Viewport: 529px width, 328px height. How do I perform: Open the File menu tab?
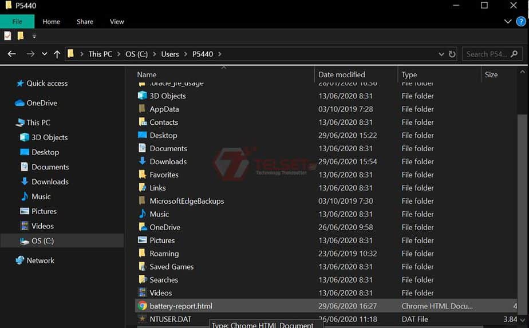pos(17,22)
